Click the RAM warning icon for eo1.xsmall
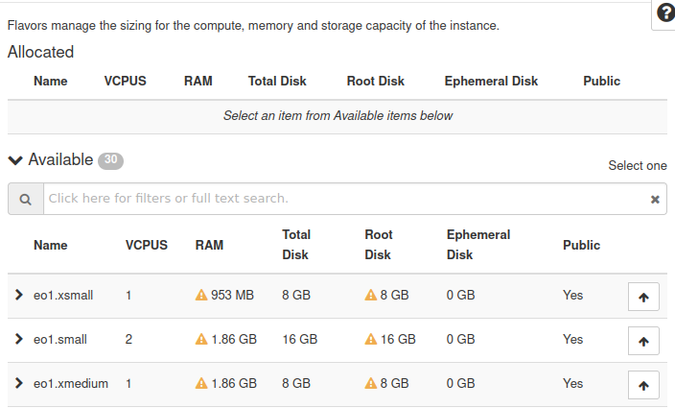This screenshot has height=408, width=675. pos(201,296)
